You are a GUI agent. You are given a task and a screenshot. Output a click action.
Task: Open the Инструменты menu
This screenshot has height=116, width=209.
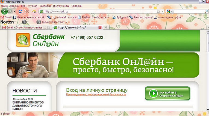point(61,6)
